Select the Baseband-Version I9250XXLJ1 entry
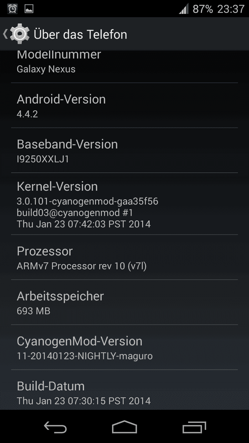This screenshot has height=443, width=249. 124,150
